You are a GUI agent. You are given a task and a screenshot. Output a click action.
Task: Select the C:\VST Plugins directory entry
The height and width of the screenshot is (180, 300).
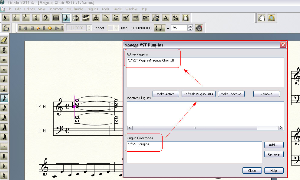click(138, 144)
